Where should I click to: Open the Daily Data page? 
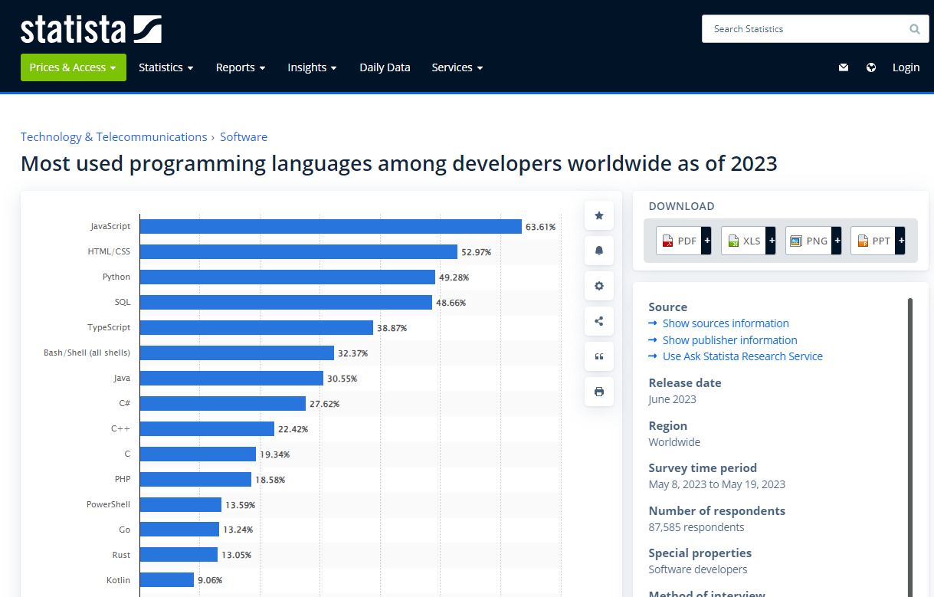pos(385,67)
